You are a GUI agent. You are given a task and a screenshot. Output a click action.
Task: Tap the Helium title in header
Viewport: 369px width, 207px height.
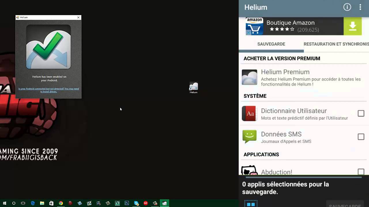pos(256,7)
